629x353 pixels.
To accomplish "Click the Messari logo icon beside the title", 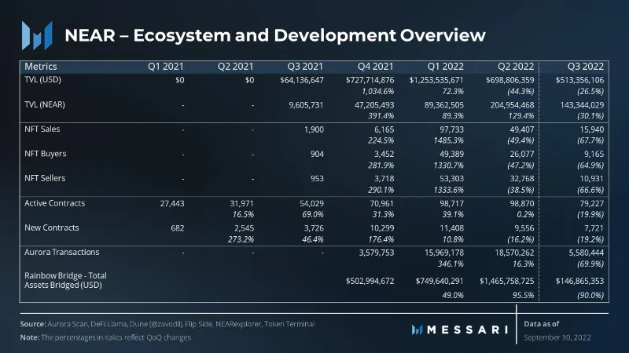I will tap(37, 35).
